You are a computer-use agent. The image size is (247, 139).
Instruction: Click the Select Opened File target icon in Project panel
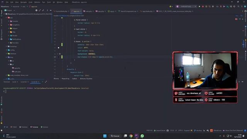click(36, 10)
